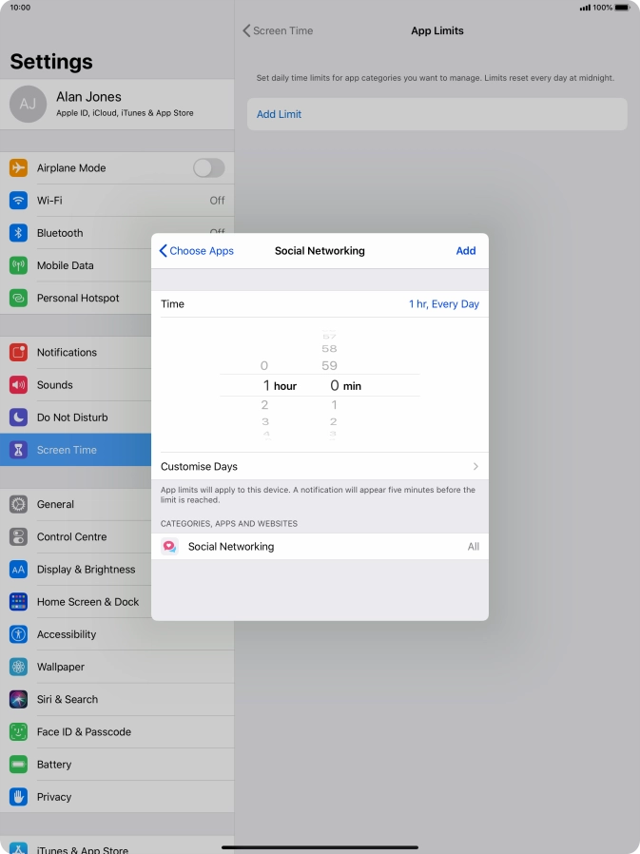The width and height of the screenshot is (640, 854).
Task: Collapse the Time row picker
Action: tap(320, 304)
